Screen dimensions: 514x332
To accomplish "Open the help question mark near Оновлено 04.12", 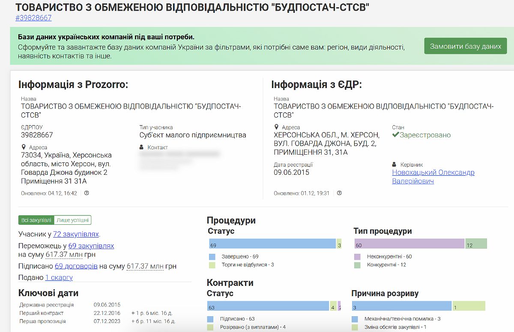I will 87,193.
